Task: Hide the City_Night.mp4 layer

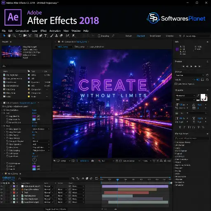Action: click(x=2, y=199)
